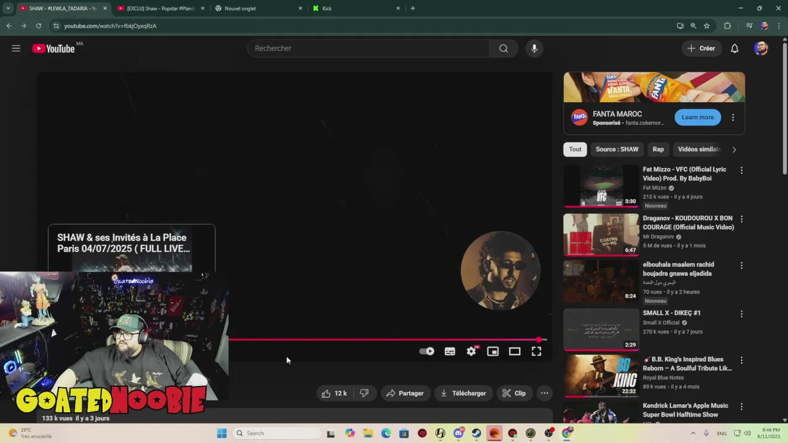Open B.B. King's Inspired Blues title
The width and height of the screenshot is (788, 443).
687,364
